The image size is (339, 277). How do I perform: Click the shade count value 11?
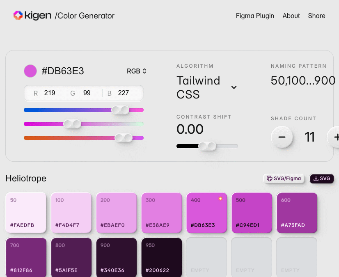point(309,137)
